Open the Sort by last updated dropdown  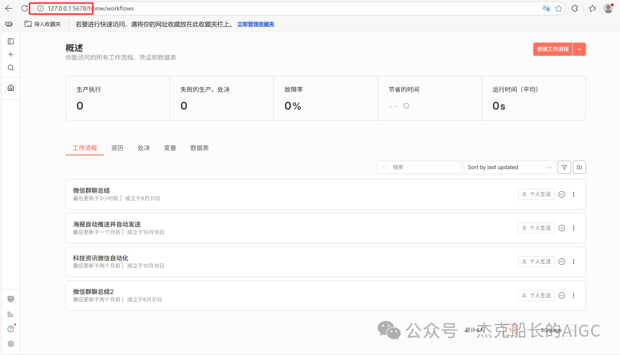510,167
